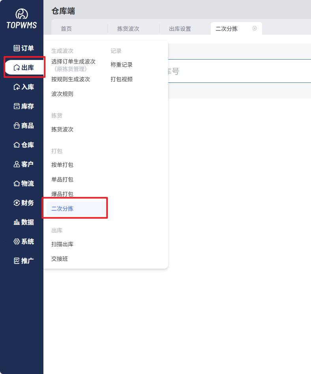
Task: Open the 物流 sidebar icon
Action: tap(17, 183)
